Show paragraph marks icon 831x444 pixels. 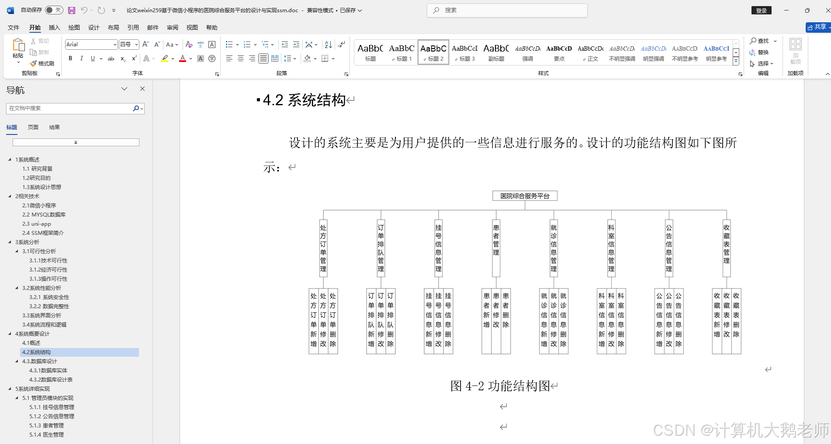tap(342, 44)
